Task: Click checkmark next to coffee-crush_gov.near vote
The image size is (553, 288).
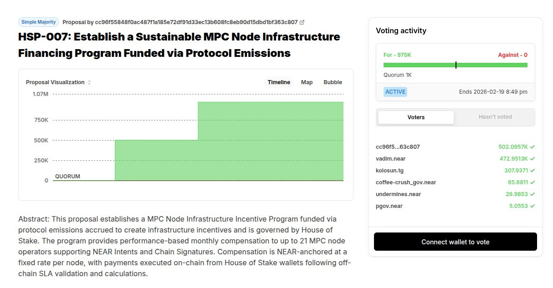Action: pos(533,182)
